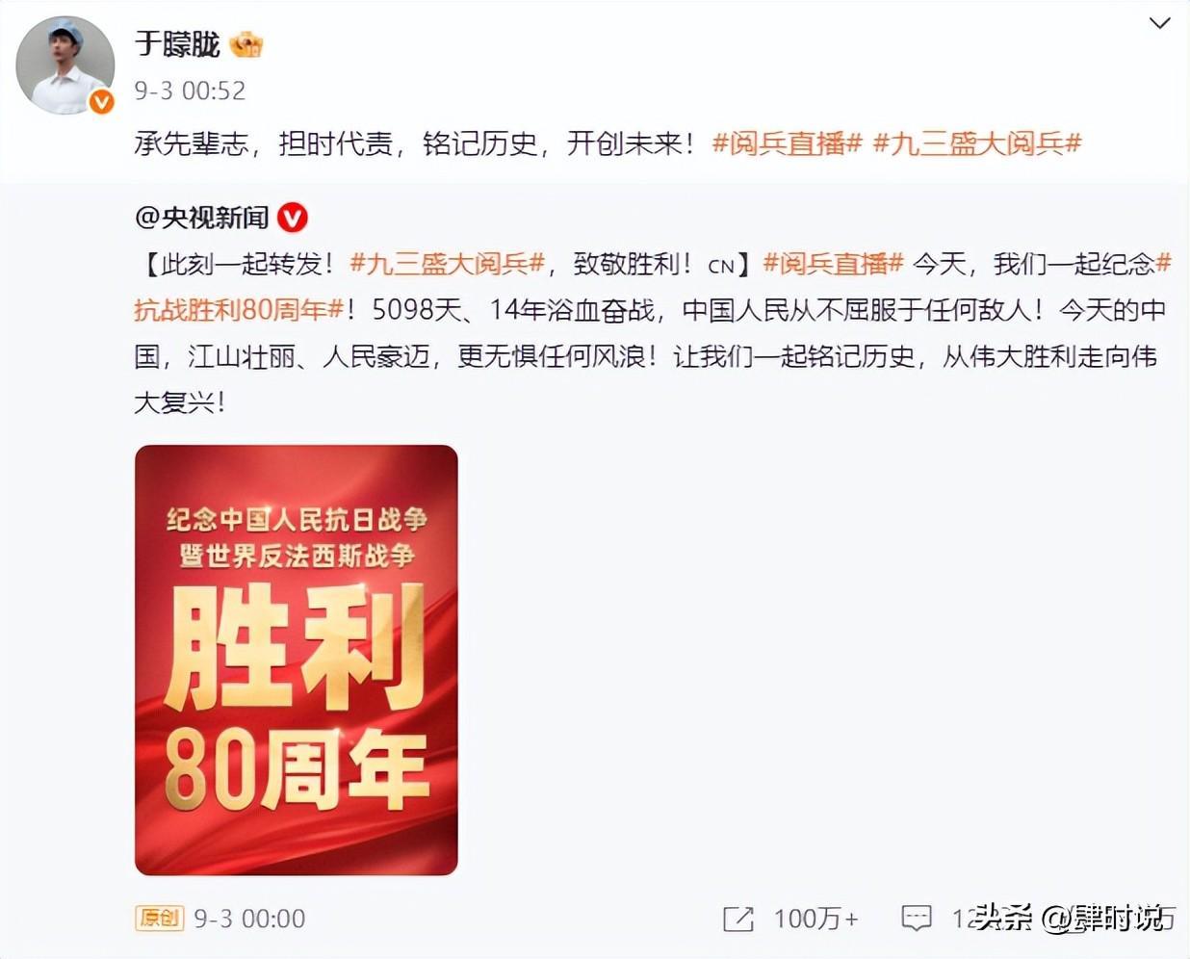The height and width of the screenshot is (959, 1190).
Task: Click the 原创 original tag label
Action: 159,918
